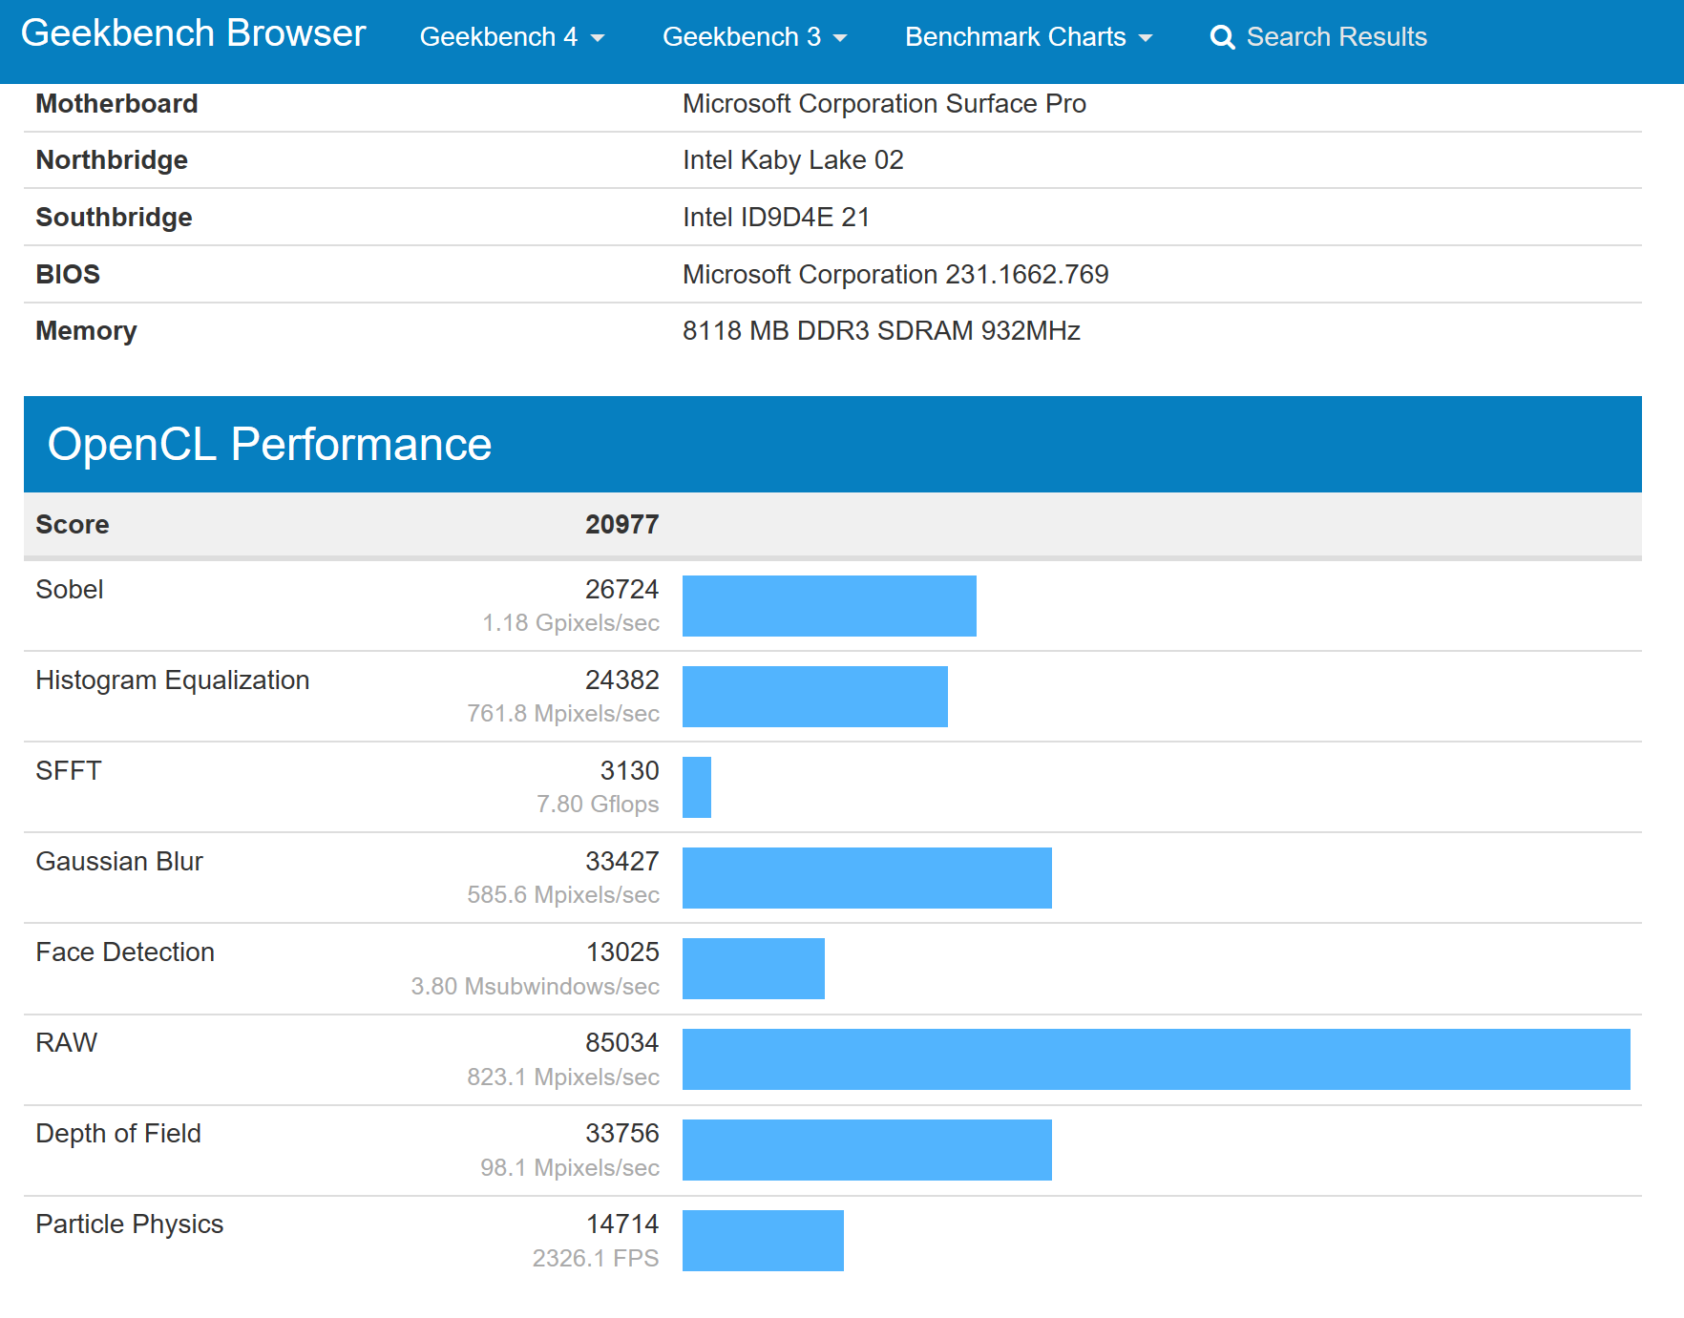1684x1318 pixels.
Task: Click the OpenCL Performance heading
Action: tap(269, 444)
